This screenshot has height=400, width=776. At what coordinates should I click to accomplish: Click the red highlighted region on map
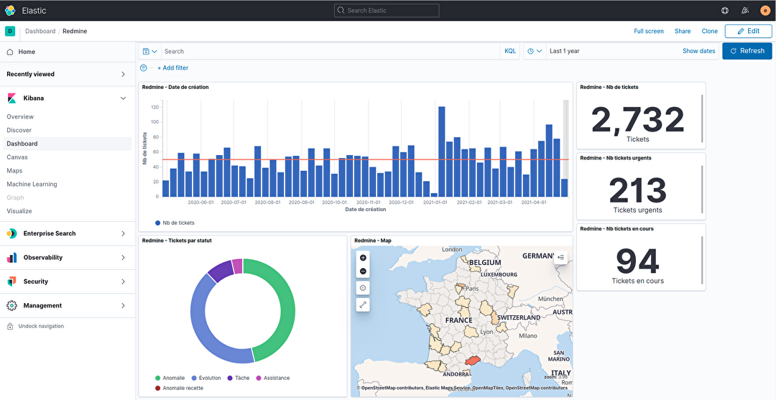(474, 361)
